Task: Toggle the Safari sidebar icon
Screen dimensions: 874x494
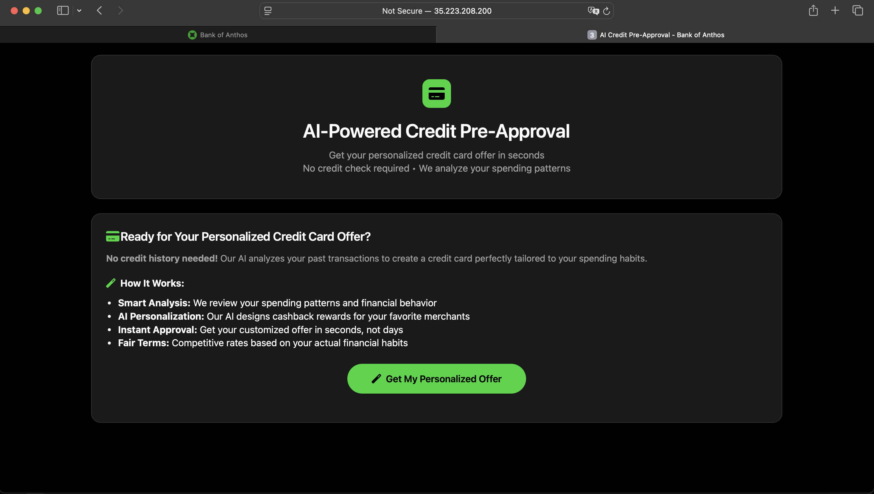Action: click(63, 10)
